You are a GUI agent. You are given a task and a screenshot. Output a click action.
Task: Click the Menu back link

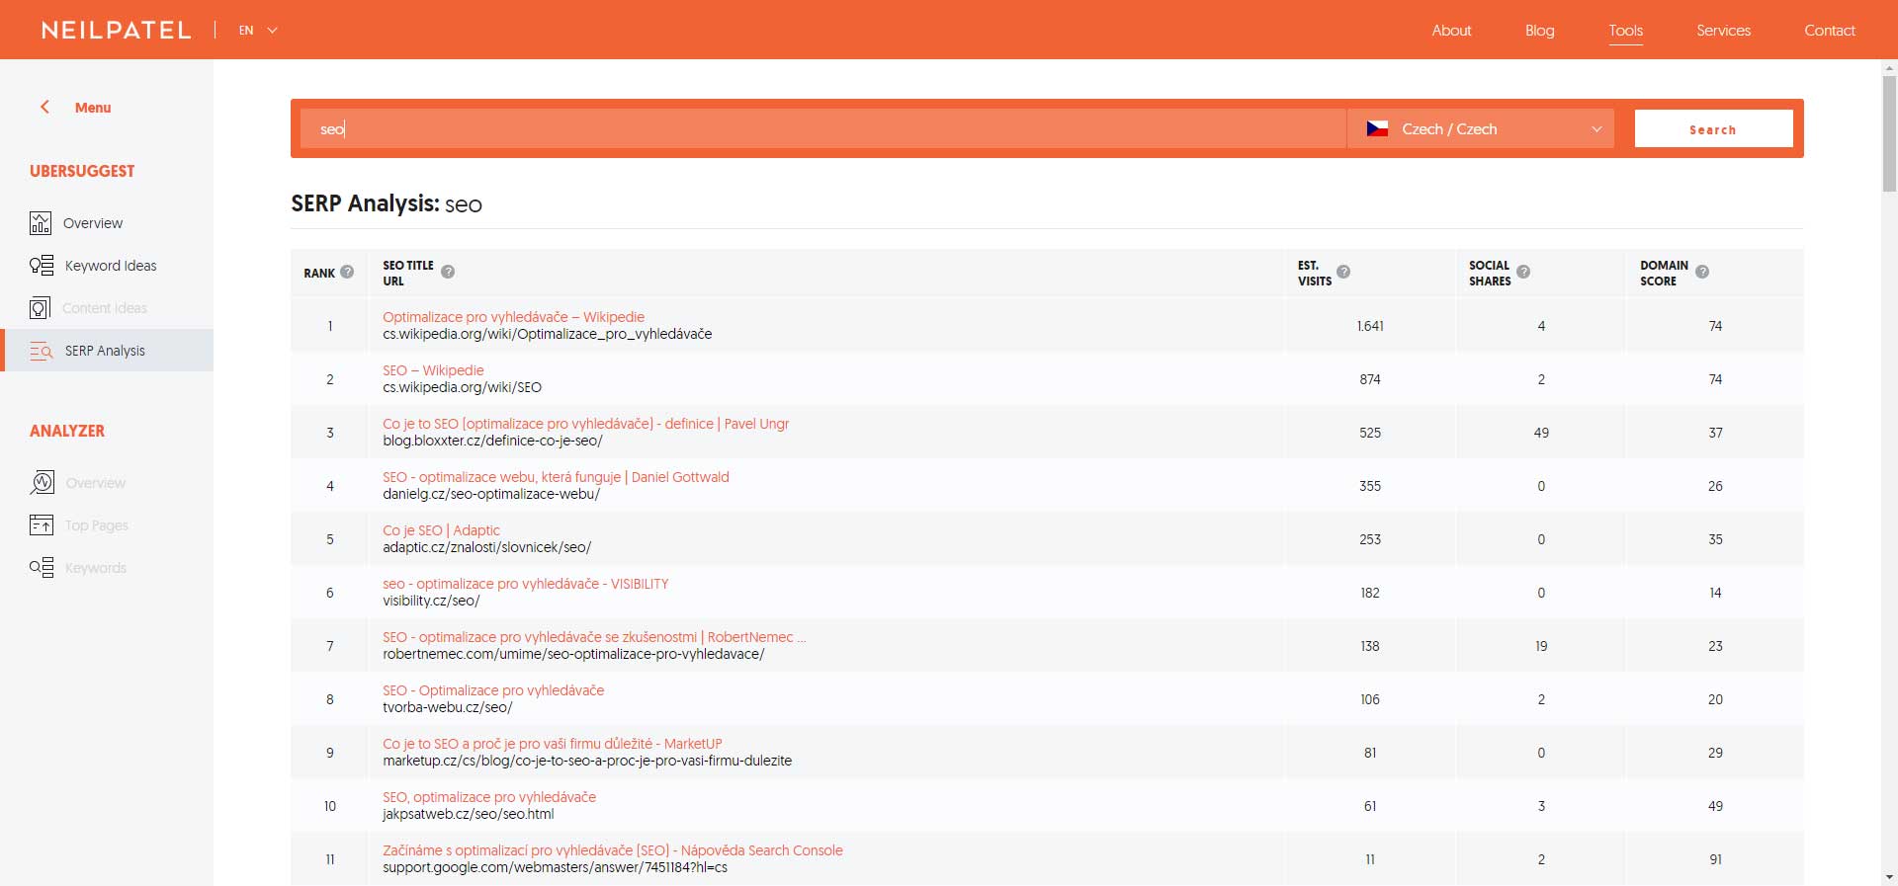point(93,108)
